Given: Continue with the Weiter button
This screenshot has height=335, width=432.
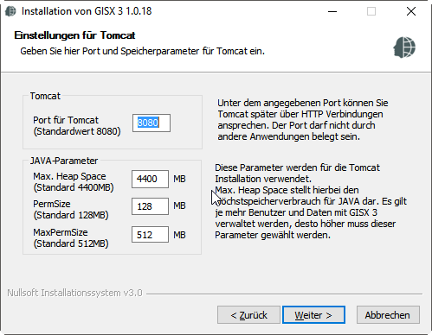Looking at the screenshot, I should [x=313, y=315].
